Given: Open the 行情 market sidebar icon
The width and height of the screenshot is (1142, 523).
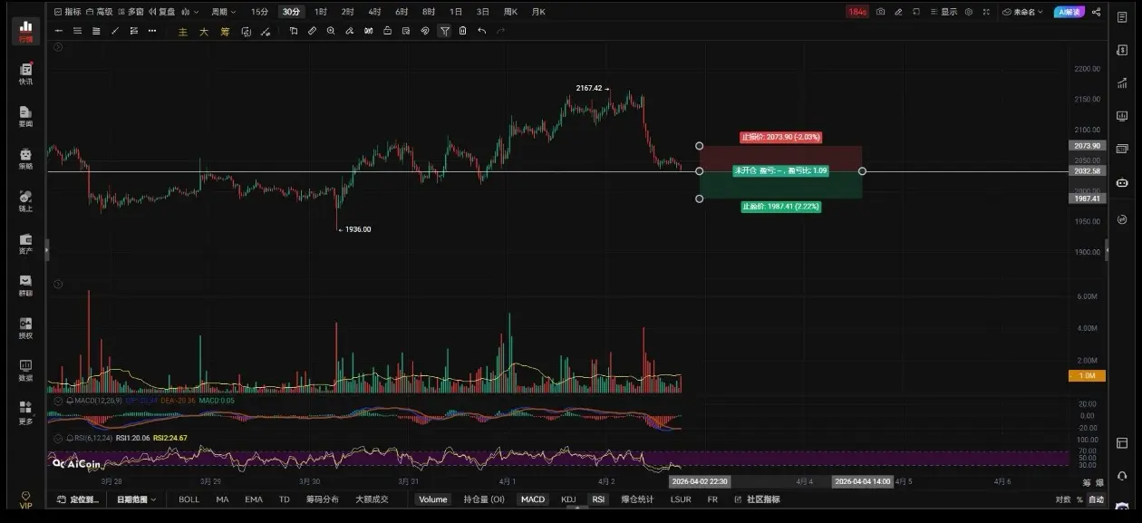Looking at the screenshot, I should coord(25,31).
